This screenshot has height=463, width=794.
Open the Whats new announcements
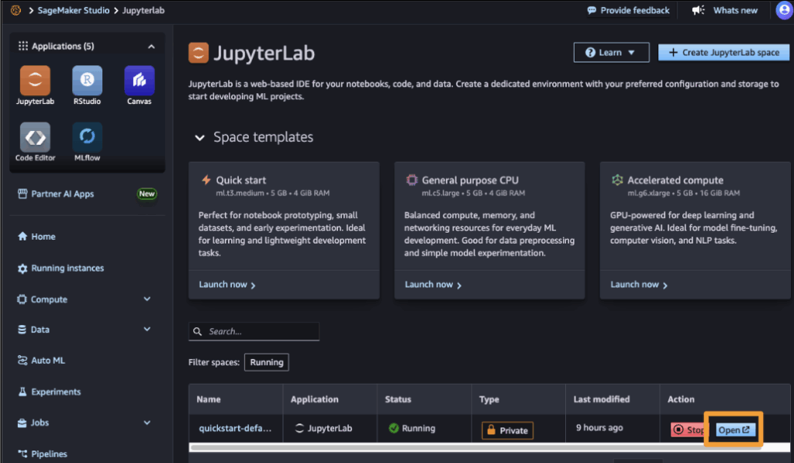pyautogui.click(x=725, y=11)
